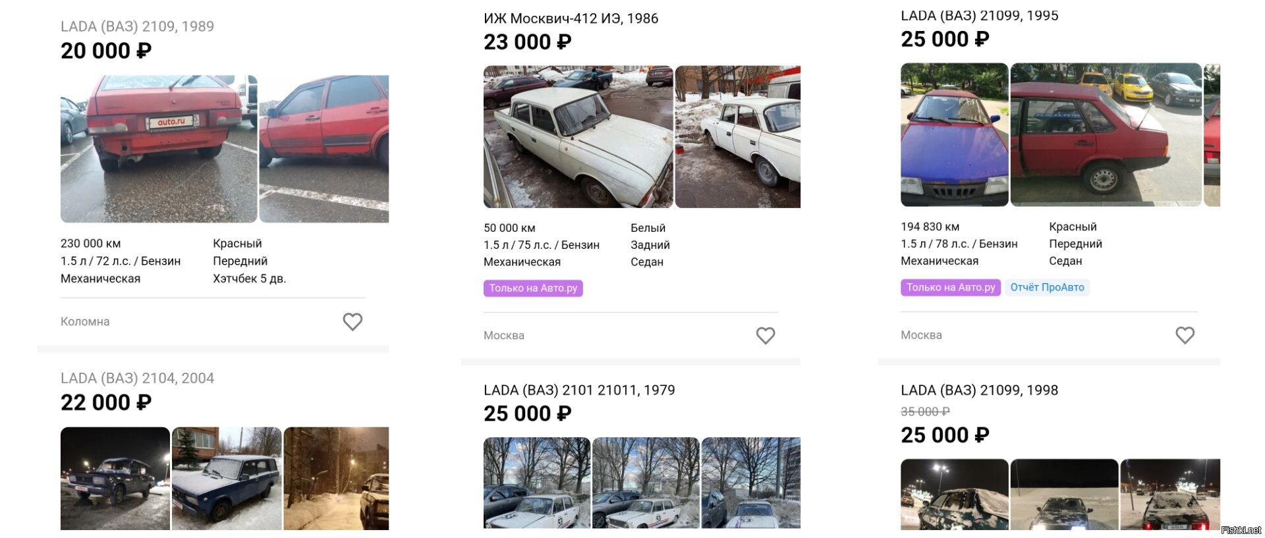The width and height of the screenshot is (1265, 538).
Task: Open the LADA (ВАЗ) 2101 21011, 1979 title
Action: pyautogui.click(x=579, y=390)
